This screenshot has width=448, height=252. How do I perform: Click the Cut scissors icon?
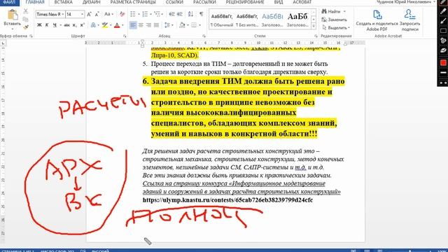coord(26,11)
